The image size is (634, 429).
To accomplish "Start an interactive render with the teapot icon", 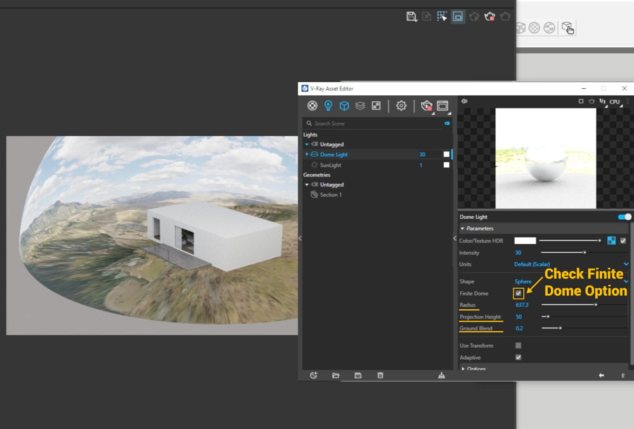I will click(426, 106).
